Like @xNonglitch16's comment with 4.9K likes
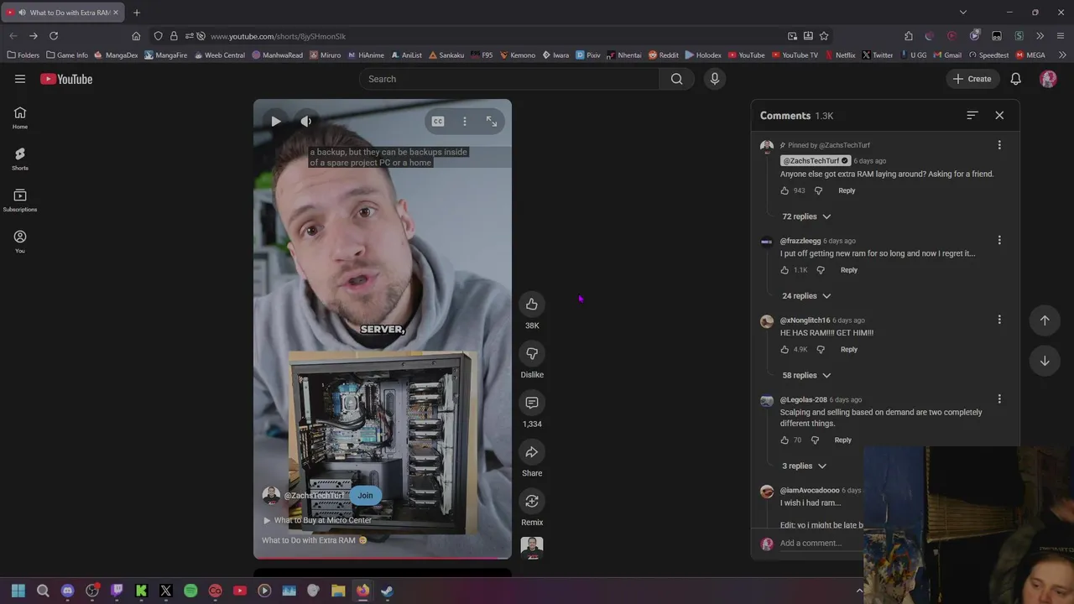 [785, 349]
